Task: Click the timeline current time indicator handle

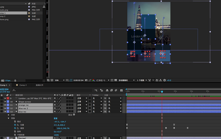Action: [x=162, y=92]
